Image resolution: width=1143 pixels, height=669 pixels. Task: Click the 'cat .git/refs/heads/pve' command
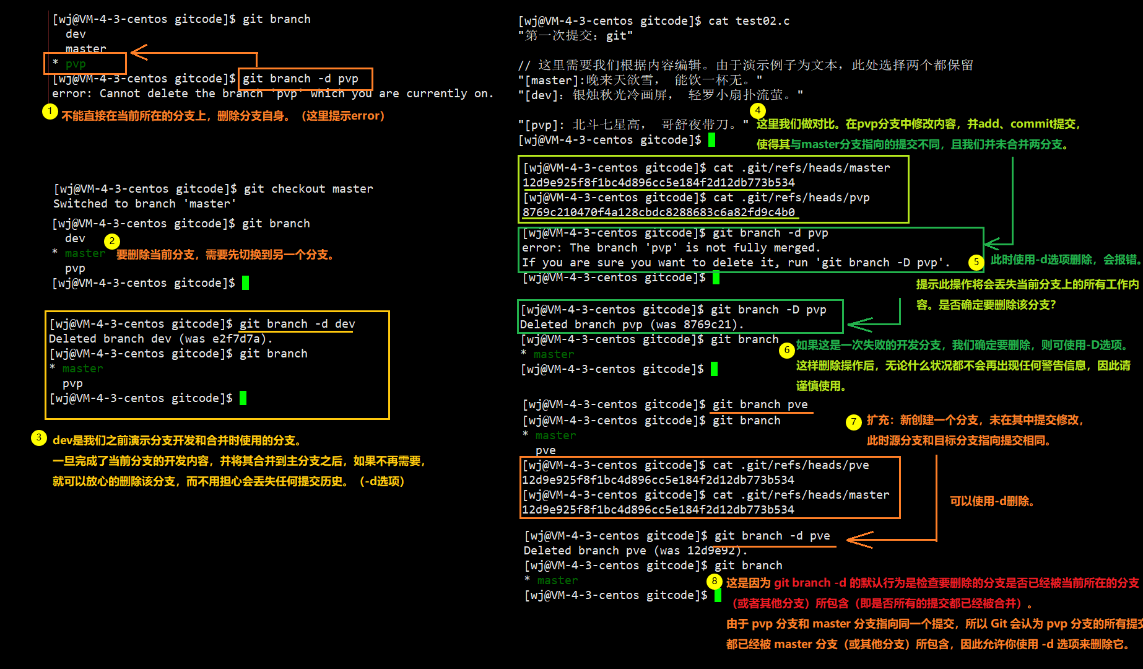coord(791,465)
